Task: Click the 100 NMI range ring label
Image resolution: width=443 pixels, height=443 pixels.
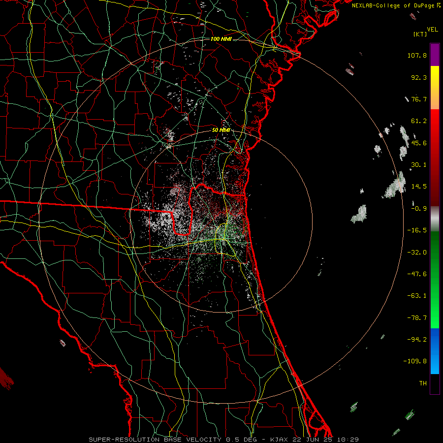Action: 221,39
